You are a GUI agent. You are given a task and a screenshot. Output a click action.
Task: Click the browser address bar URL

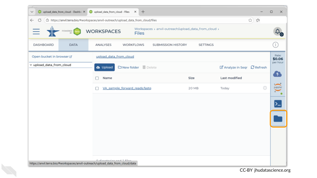pyautogui.click(x=104, y=20)
